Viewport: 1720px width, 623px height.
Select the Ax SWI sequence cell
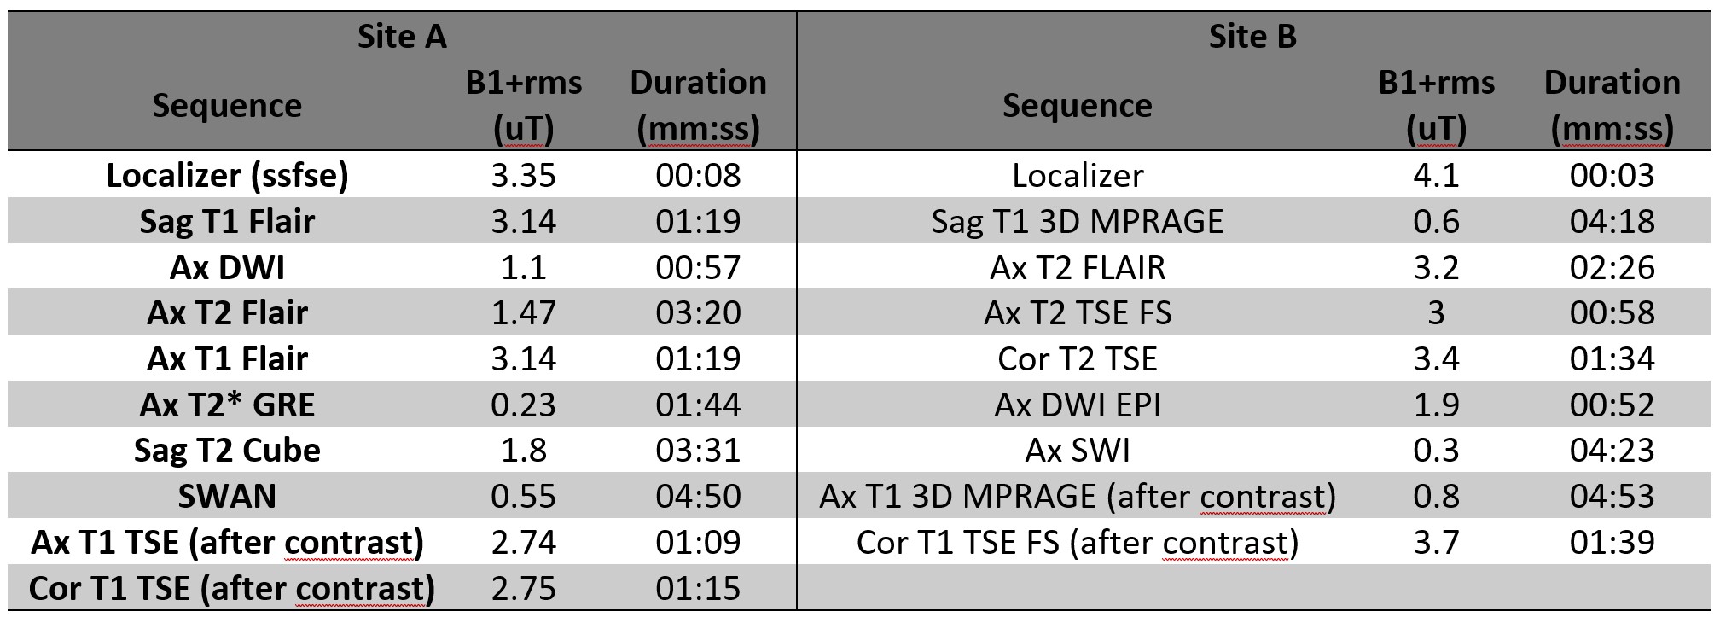coord(1077,450)
